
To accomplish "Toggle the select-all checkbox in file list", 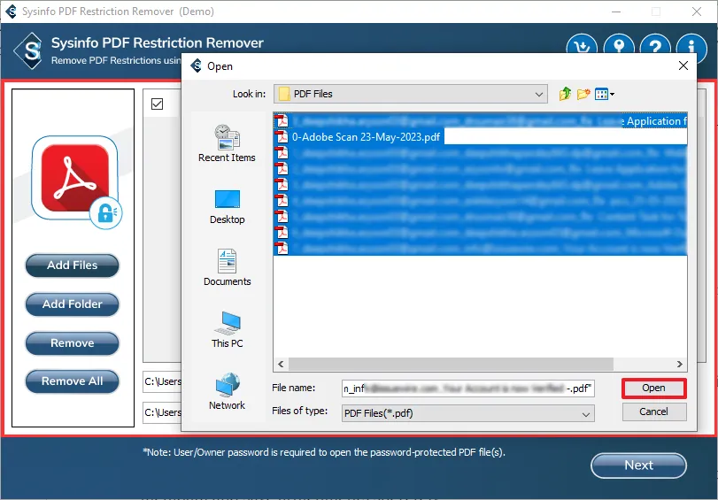I will tap(157, 104).
